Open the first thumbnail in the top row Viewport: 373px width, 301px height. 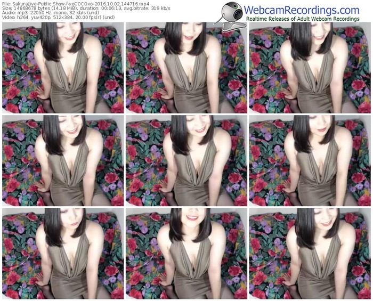pos(63,68)
